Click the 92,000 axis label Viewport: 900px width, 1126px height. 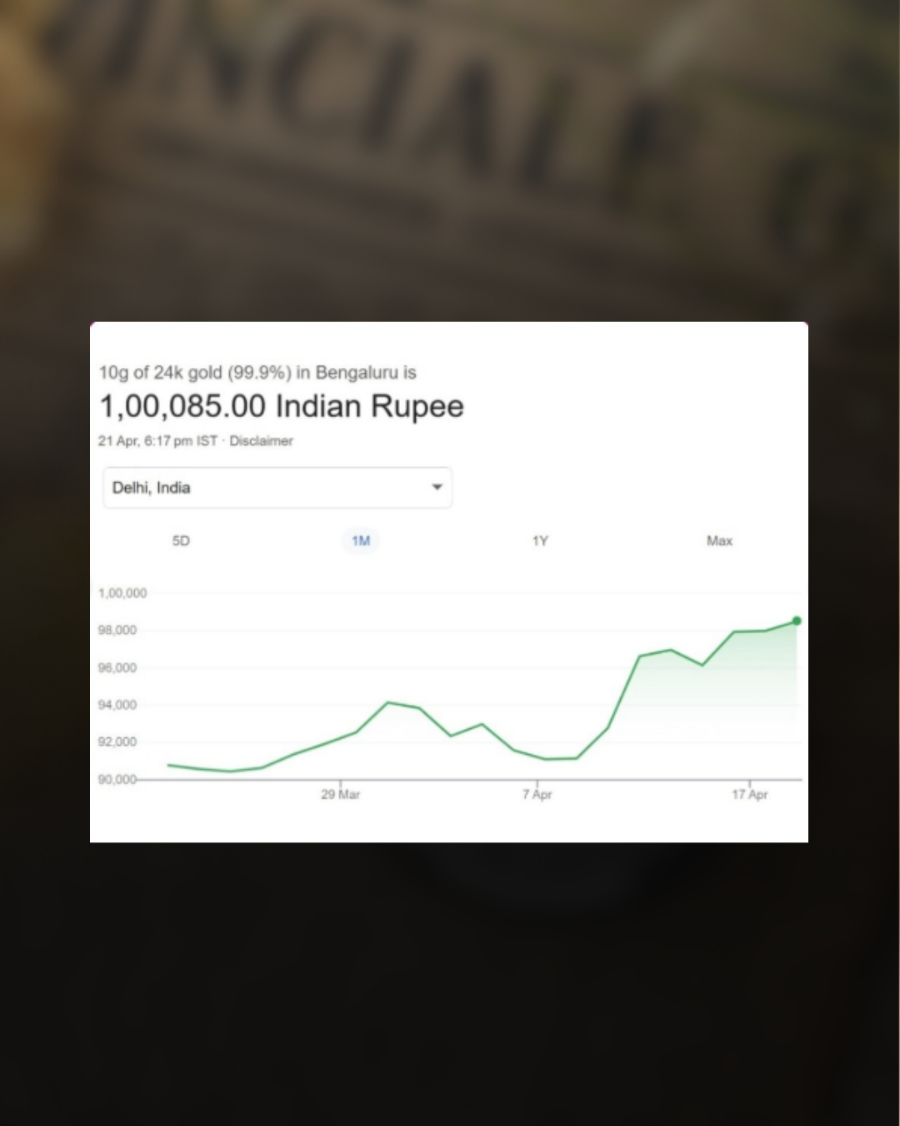[x=117, y=742]
